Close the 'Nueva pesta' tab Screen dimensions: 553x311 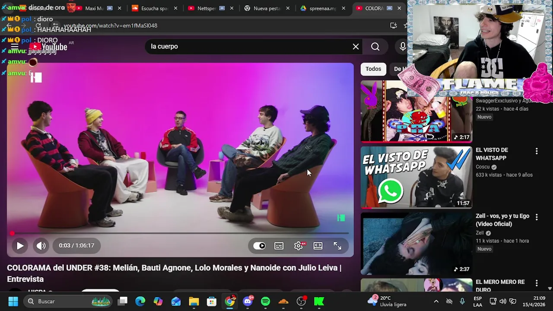(288, 8)
